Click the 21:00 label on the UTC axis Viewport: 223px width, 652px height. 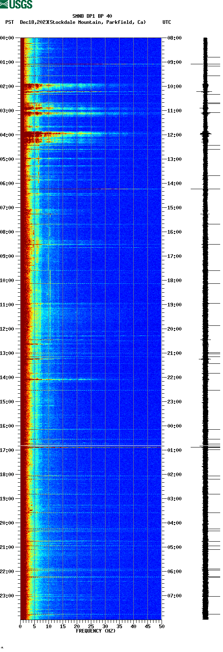point(175,353)
